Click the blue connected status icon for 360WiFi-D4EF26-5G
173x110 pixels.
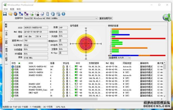click(x=13, y=67)
